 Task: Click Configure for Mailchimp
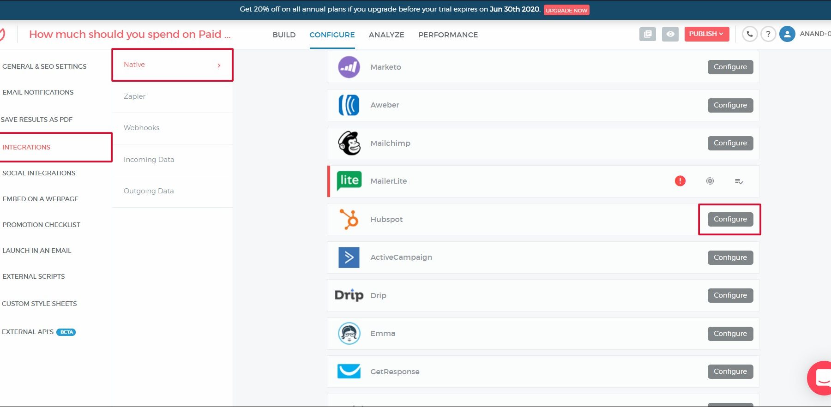coord(730,143)
